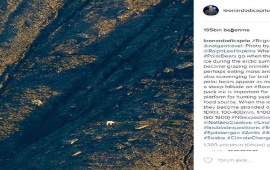
Task: Open the 195bin beğenme likes count
Action: [x=227, y=30]
